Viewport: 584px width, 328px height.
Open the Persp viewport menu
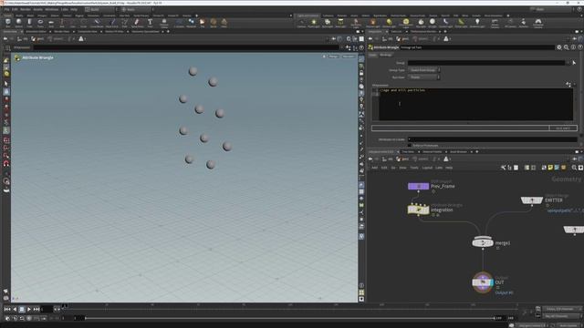333,56
